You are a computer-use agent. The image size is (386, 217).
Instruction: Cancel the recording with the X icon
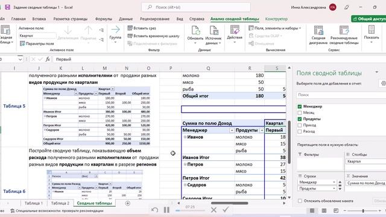coord(214,210)
